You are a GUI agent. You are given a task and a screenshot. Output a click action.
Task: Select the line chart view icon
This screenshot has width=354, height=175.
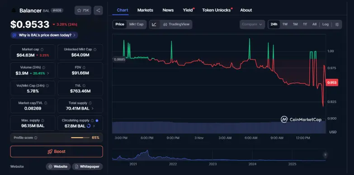coord(154,24)
